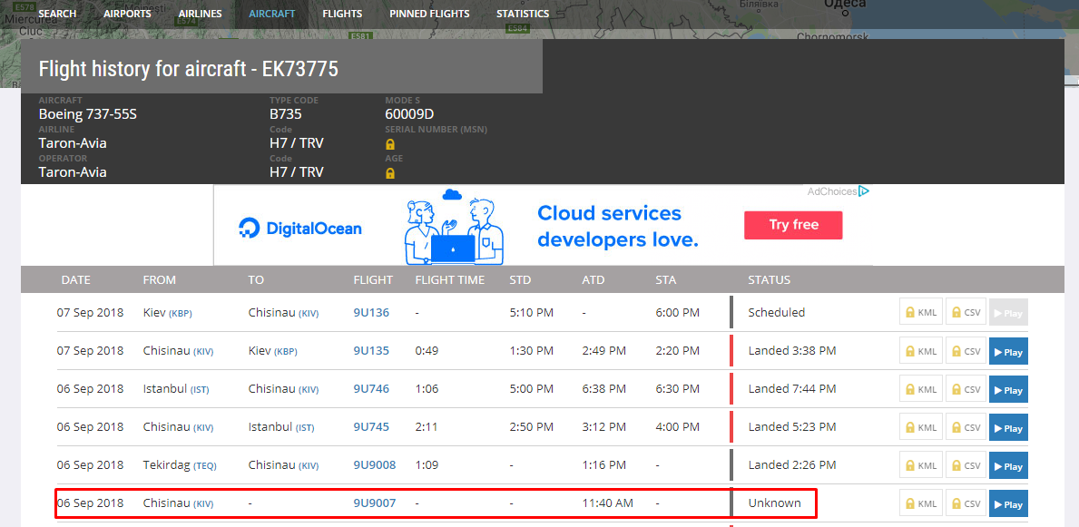Click the STATUS column header
This screenshot has height=527, width=1079.
pyautogui.click(x=770, y=280)
